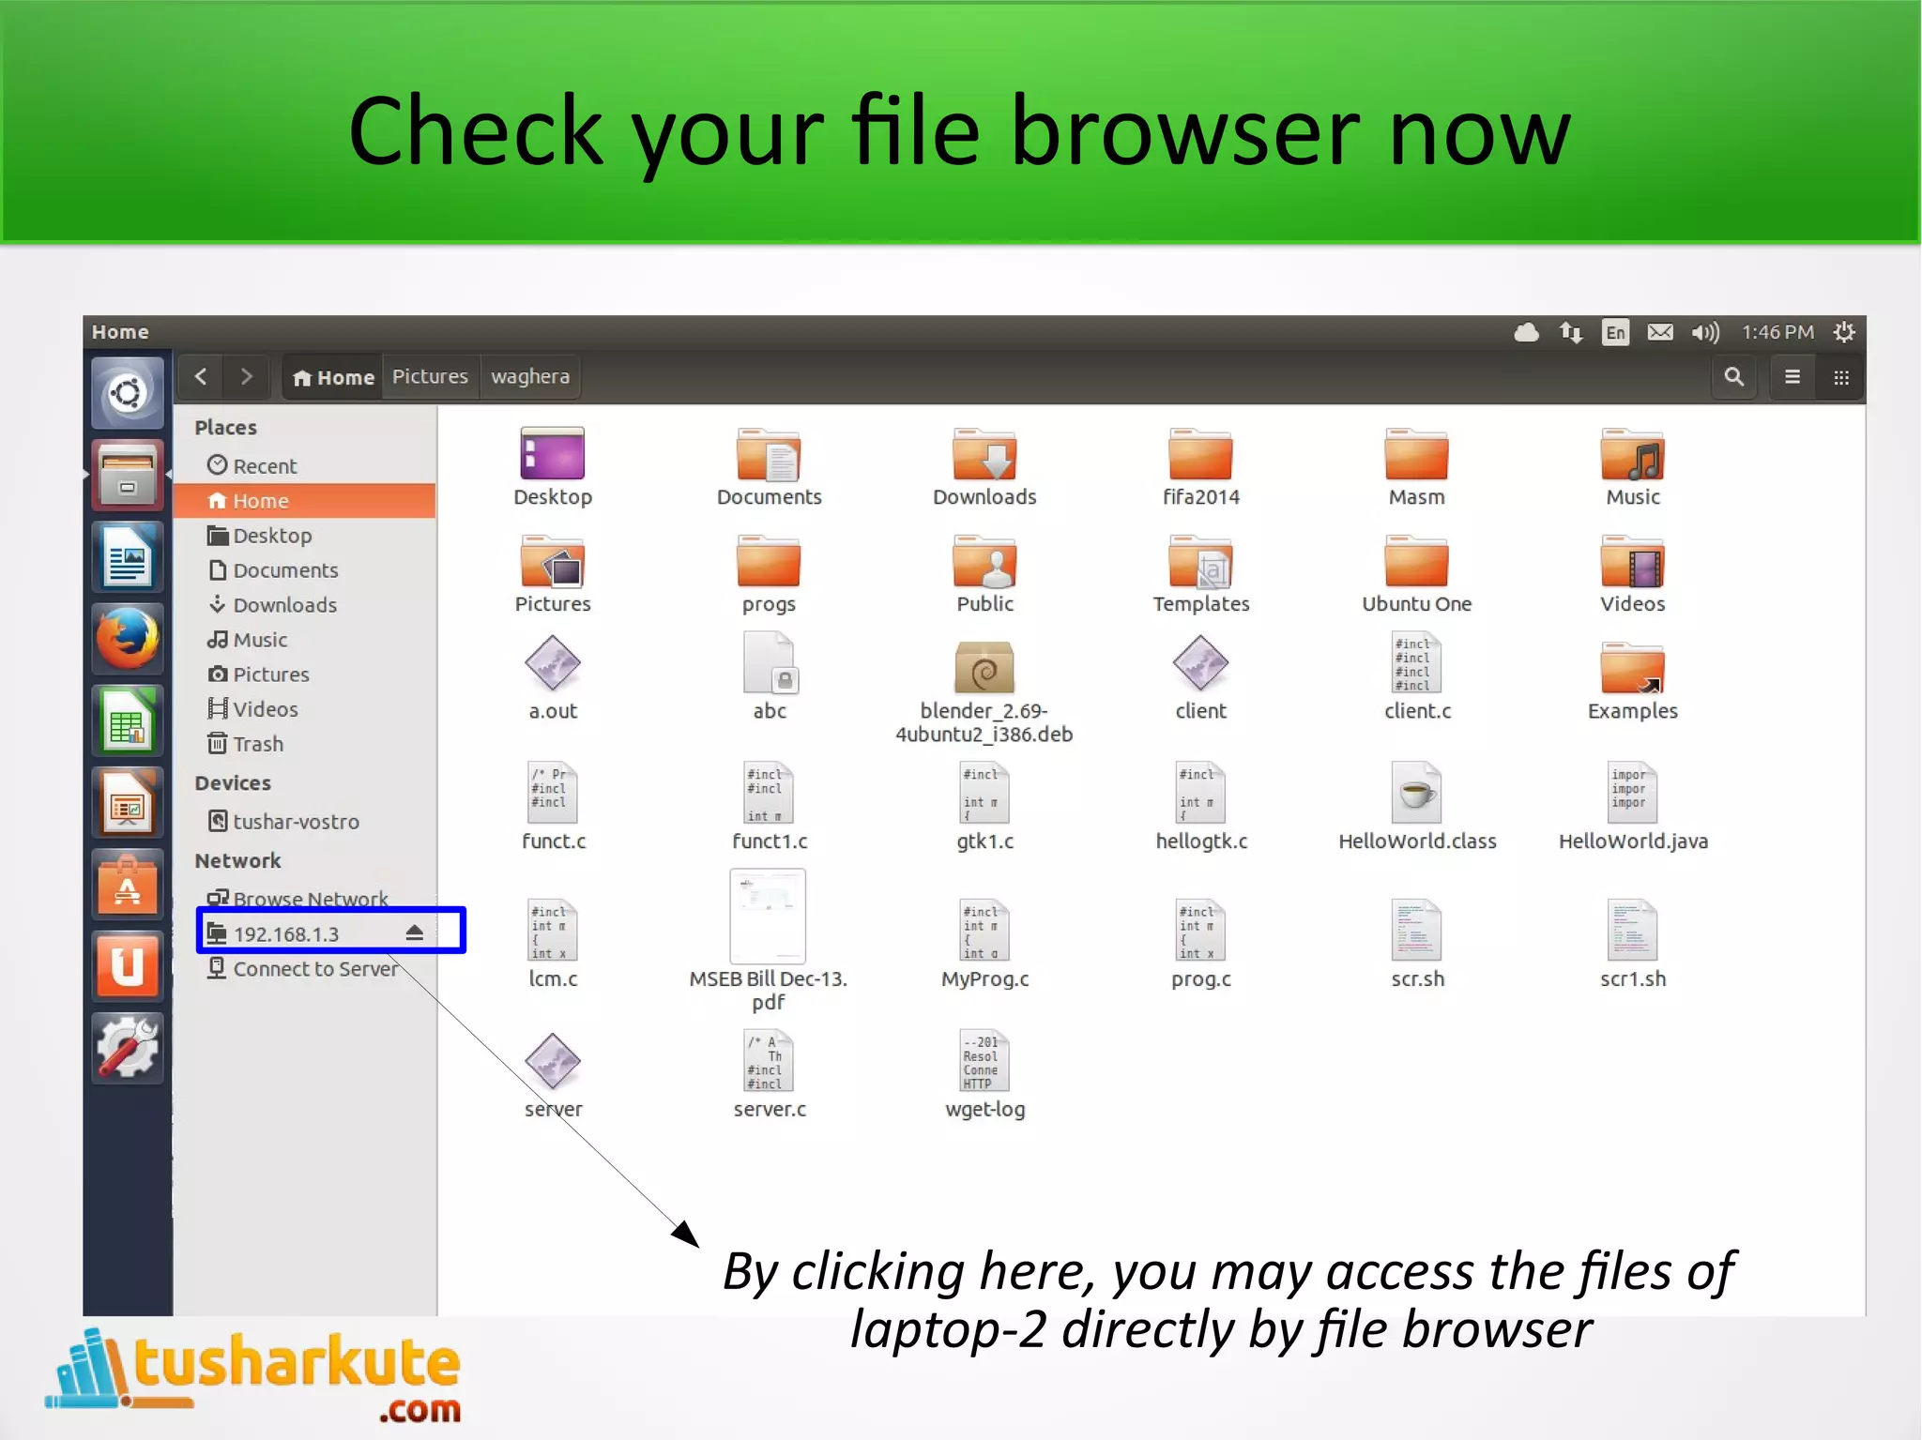Select the blender_2.69 deb package

(x=984, y=692)
